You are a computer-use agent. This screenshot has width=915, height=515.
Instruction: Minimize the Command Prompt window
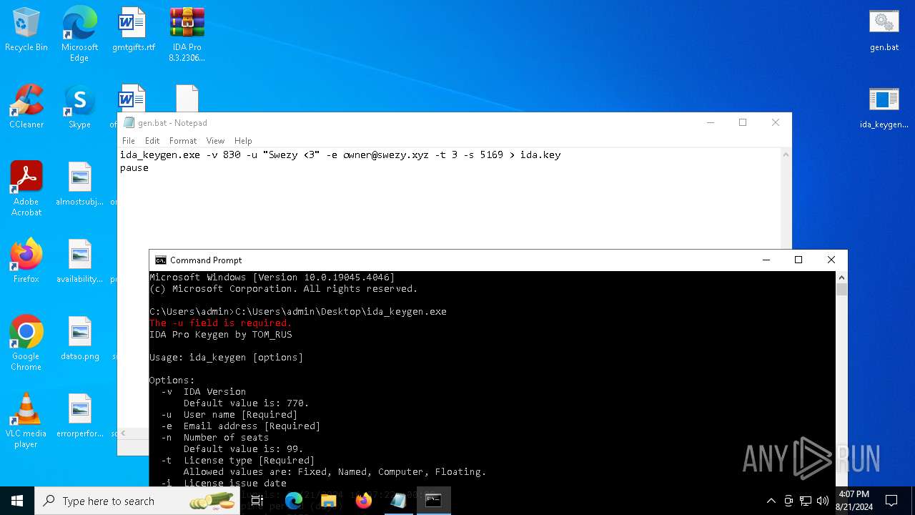click(766, 260)
